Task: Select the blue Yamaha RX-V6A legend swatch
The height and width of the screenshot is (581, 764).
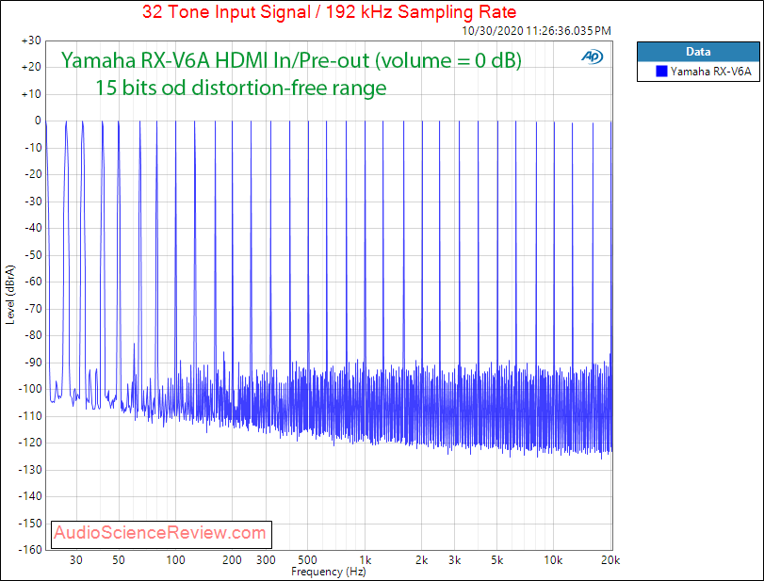Action: (661, 72)
